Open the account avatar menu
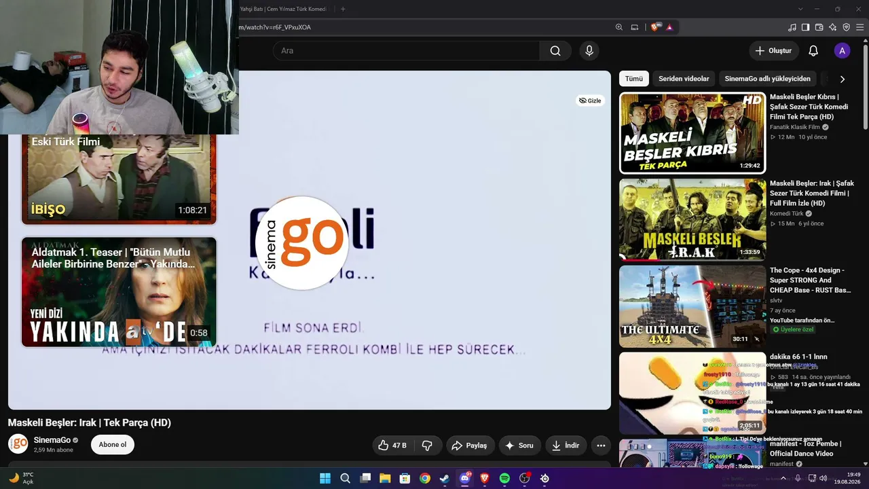Viewport: 869px width, 489px height. pyautogui.click(x=842, y=51)
